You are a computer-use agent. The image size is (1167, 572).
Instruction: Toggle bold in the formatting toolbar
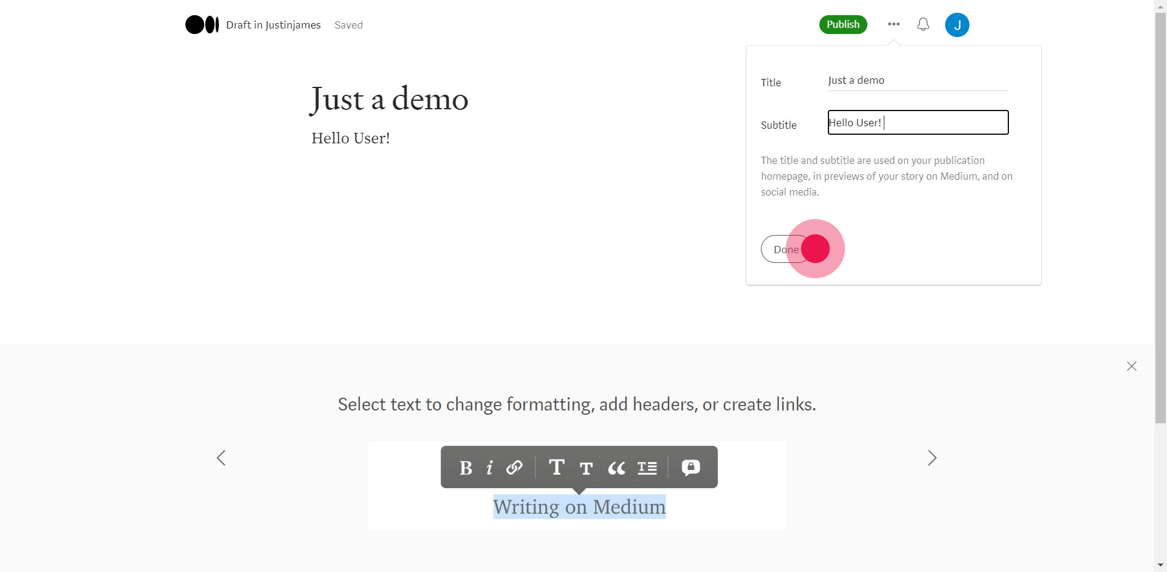pyautogui.click(x=466, y=468)
